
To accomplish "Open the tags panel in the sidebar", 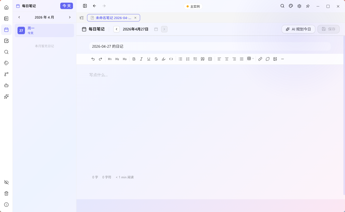I will pos(6,63).
